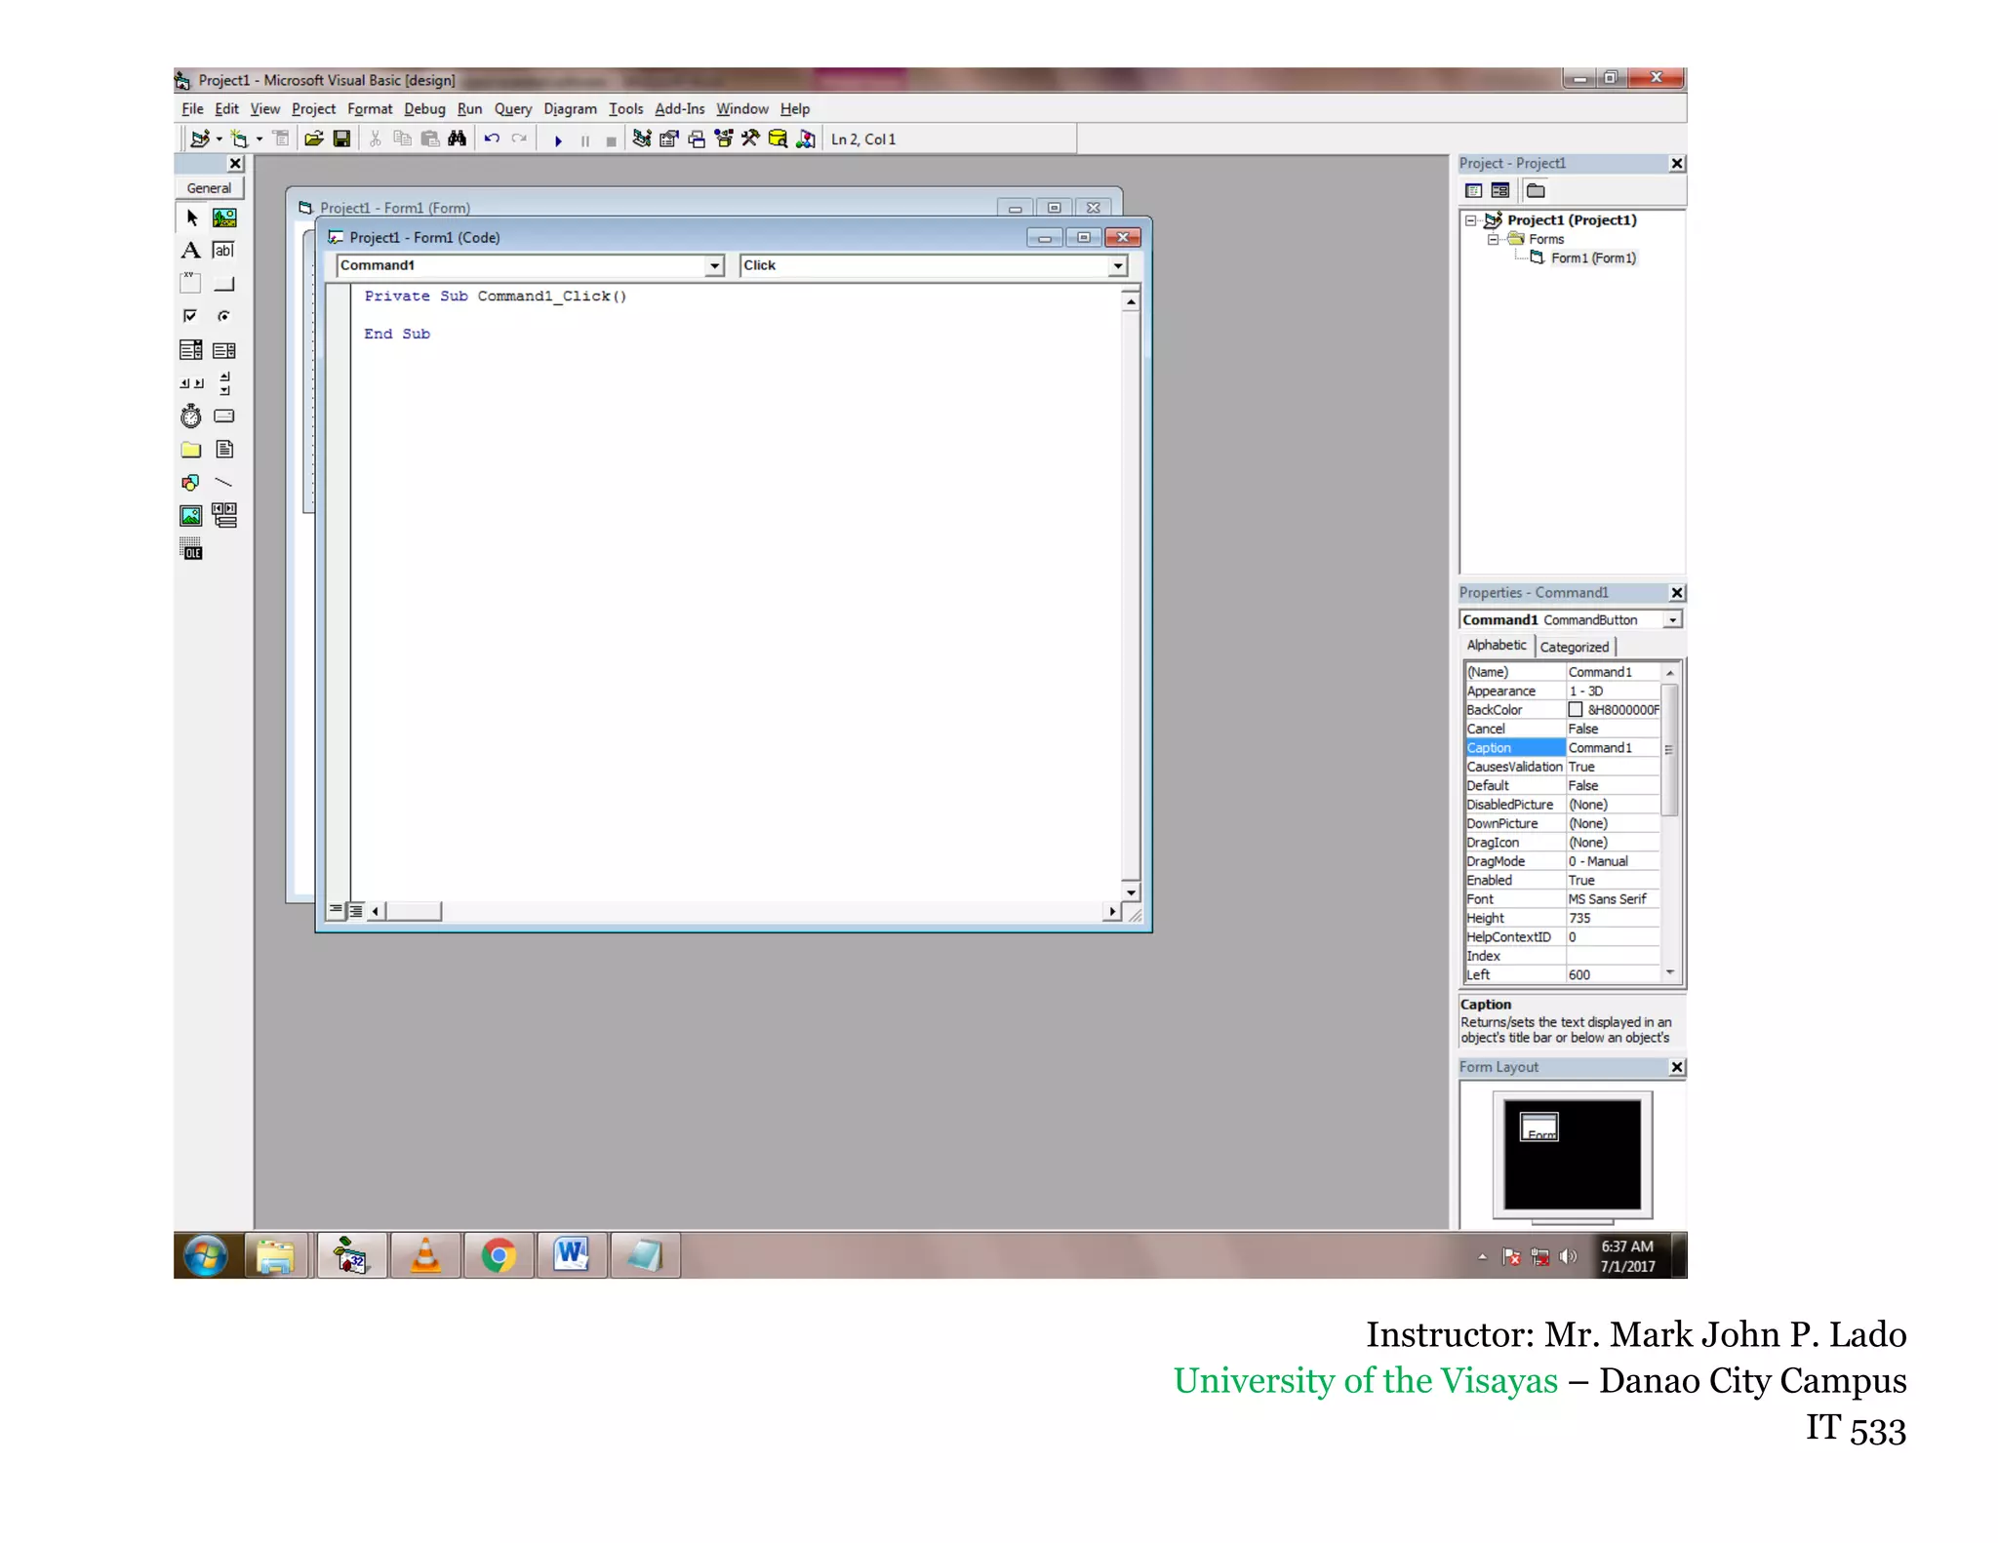The image size is (1998, 1543).
Task: Collapse Project1 (Project1) tree node
Action: (x=1470, y=220)
